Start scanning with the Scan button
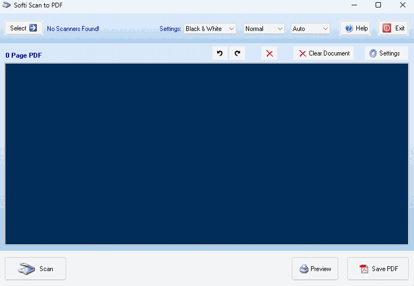Image resolution: width=414 pixels, height=286 pixels. (x=35, y=268)
